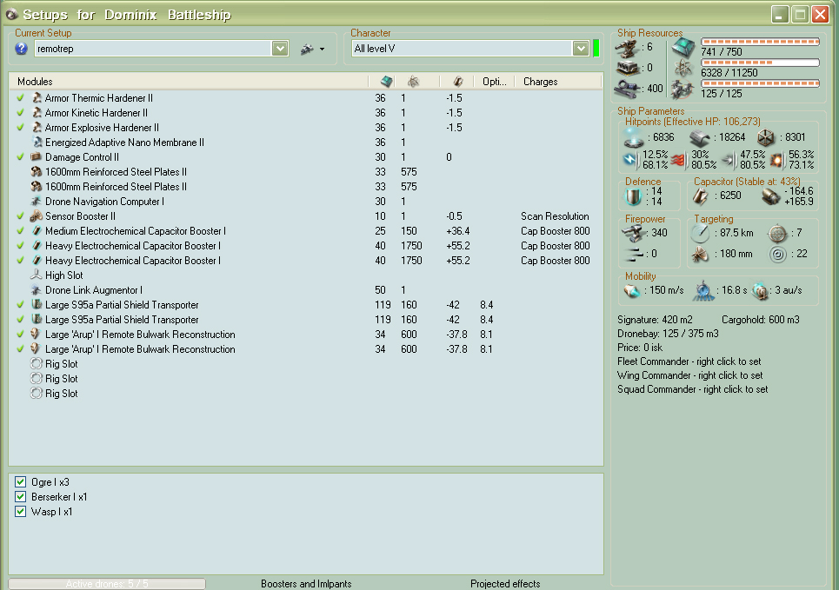Open the Current Setup dropdown arrow
839x590 pixels.
[x=280, y=49]
